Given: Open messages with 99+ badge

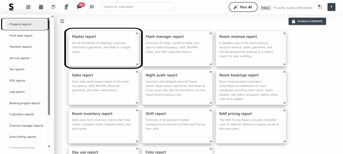Looking at the screenshot, I should [79, 7].
